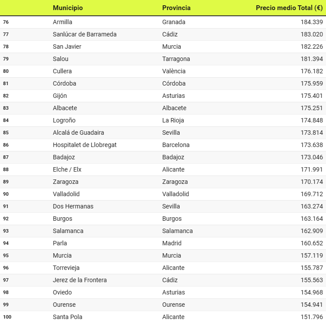The width and height of the screenshot is (326, 323).
Task: Click the Tarragona province cell
Action: coord(176,59)
